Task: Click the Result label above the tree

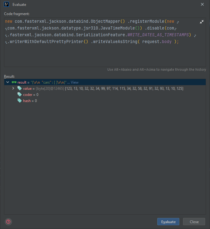Action: tap(9, 76)
